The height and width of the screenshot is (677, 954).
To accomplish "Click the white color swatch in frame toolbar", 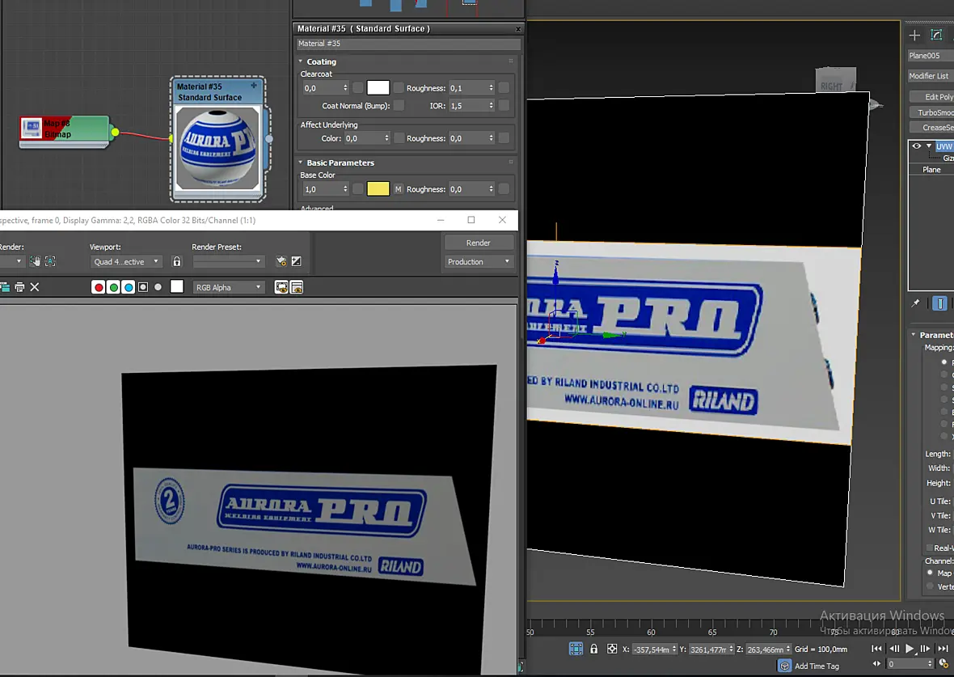I will pyautogui.click(x=176, y=287).
